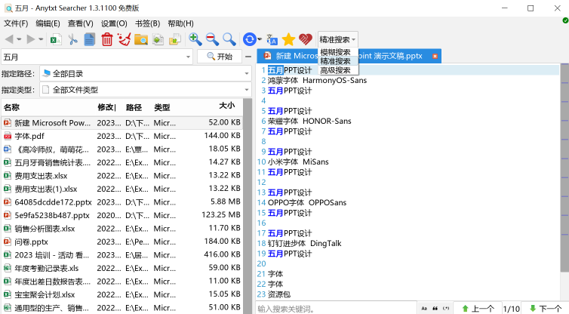Click the plain magnifier reset zoom icon
The image size is (569, 314).
229,38
